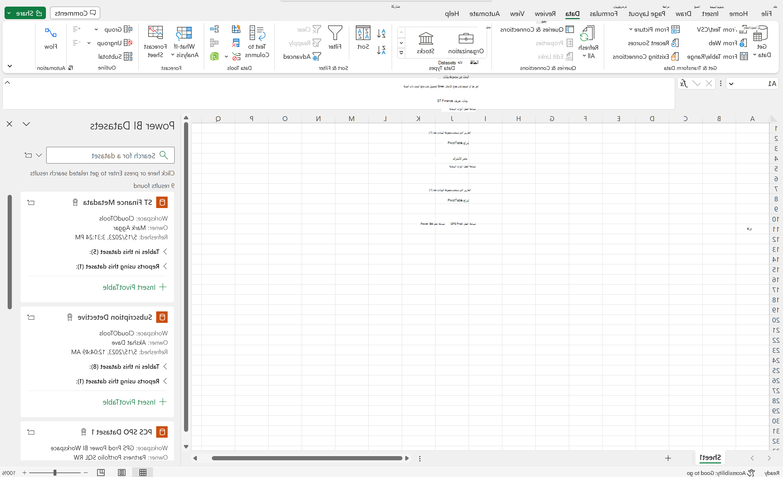
Task: Show Queries & Connections pane
Action: point(537,30)
